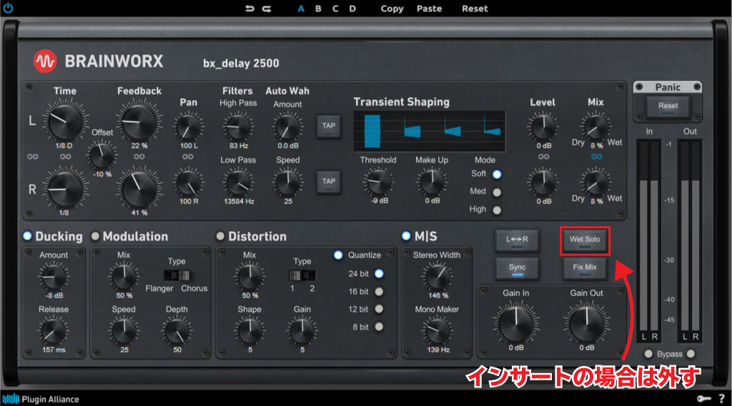732x406 pixels.
Task: Select preset bank D
Action: point(352,9)
